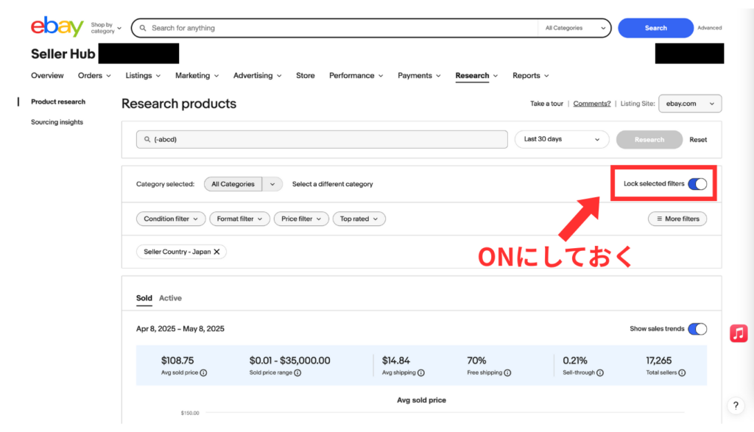Click the Reset link

coord(698,140)
